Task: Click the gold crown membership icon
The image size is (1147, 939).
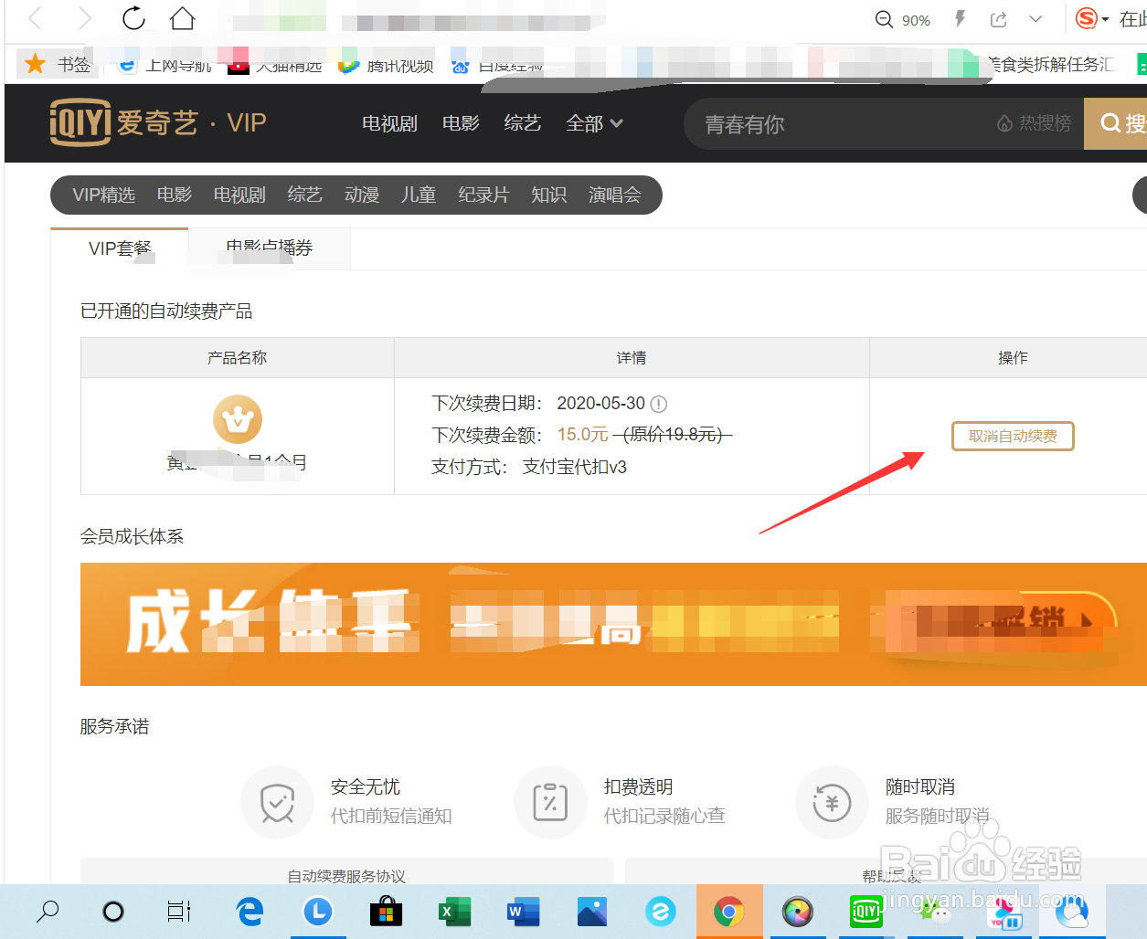Action: coord(238,419)
